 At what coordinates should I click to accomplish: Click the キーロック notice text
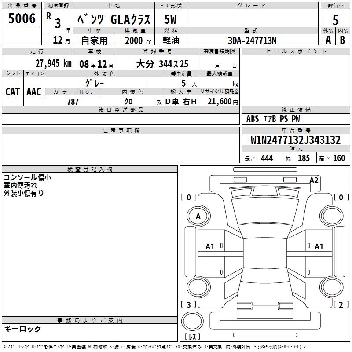(x=22, y=329)
